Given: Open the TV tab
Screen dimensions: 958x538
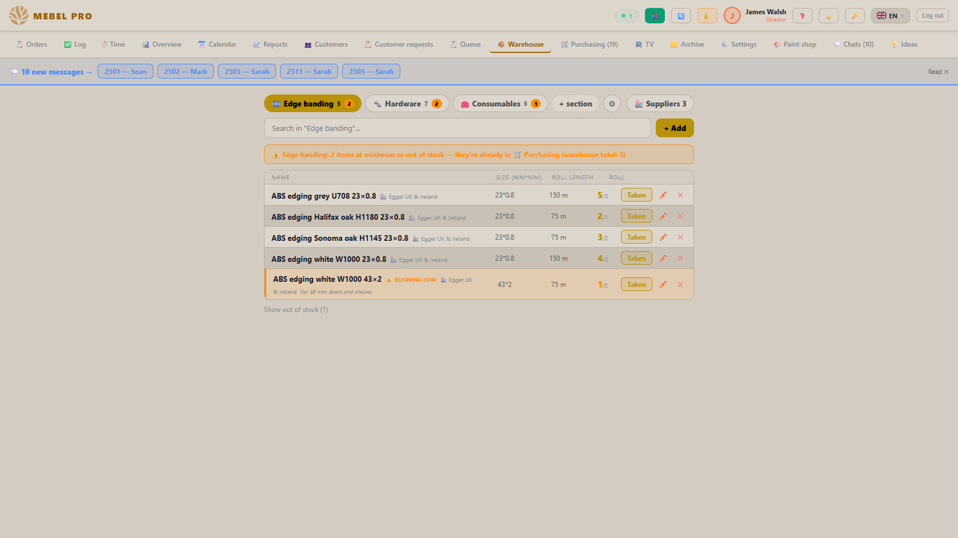Looking at the screenshot, I should click(x=645, y=44).
